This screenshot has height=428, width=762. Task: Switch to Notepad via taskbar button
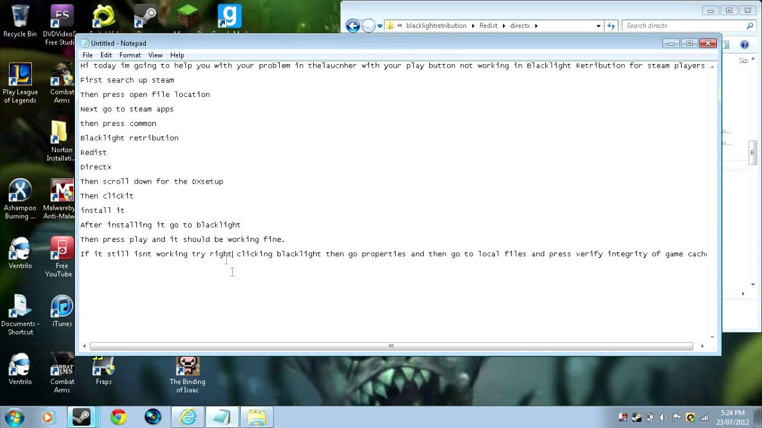click(222, 417)
